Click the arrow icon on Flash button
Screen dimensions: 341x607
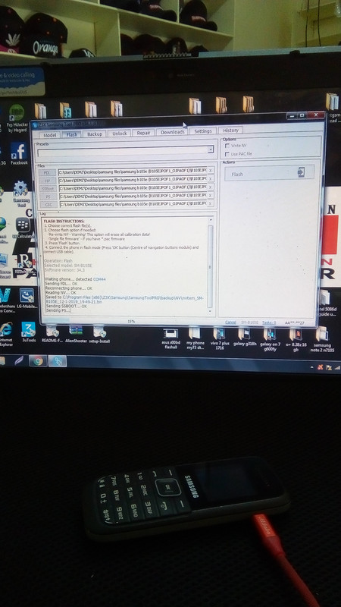pos(301,173)
